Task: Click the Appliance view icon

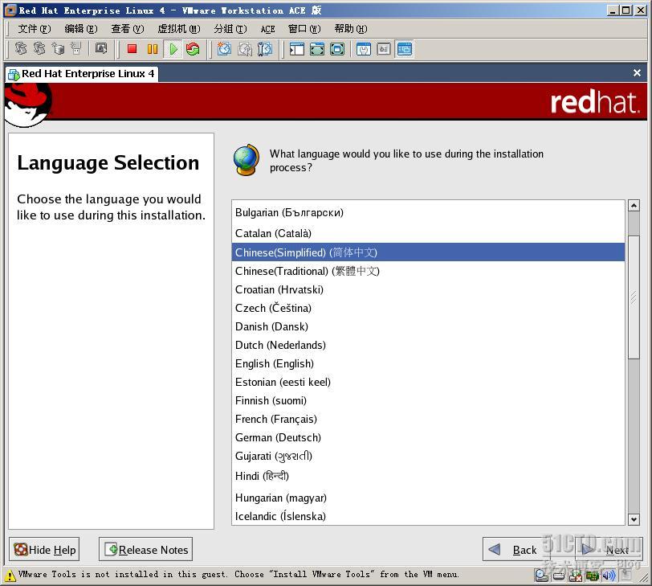Action: [x=383, y=49]
